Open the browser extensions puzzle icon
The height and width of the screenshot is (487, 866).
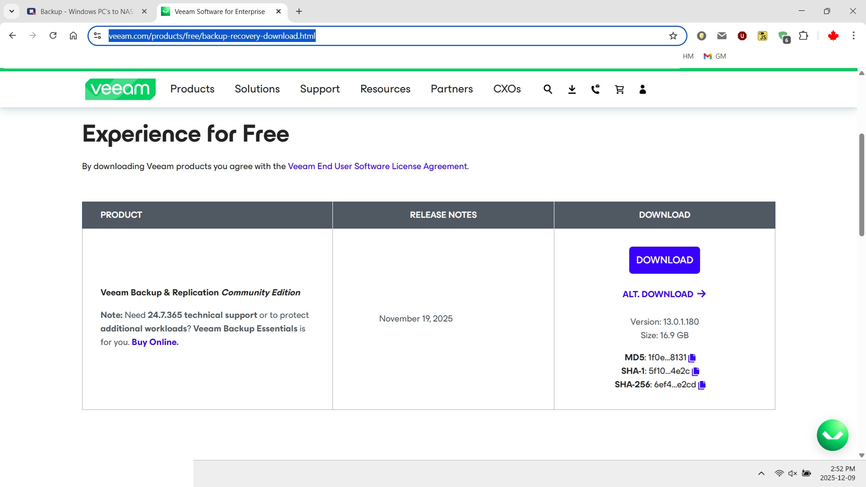click(x=803, y=36)
